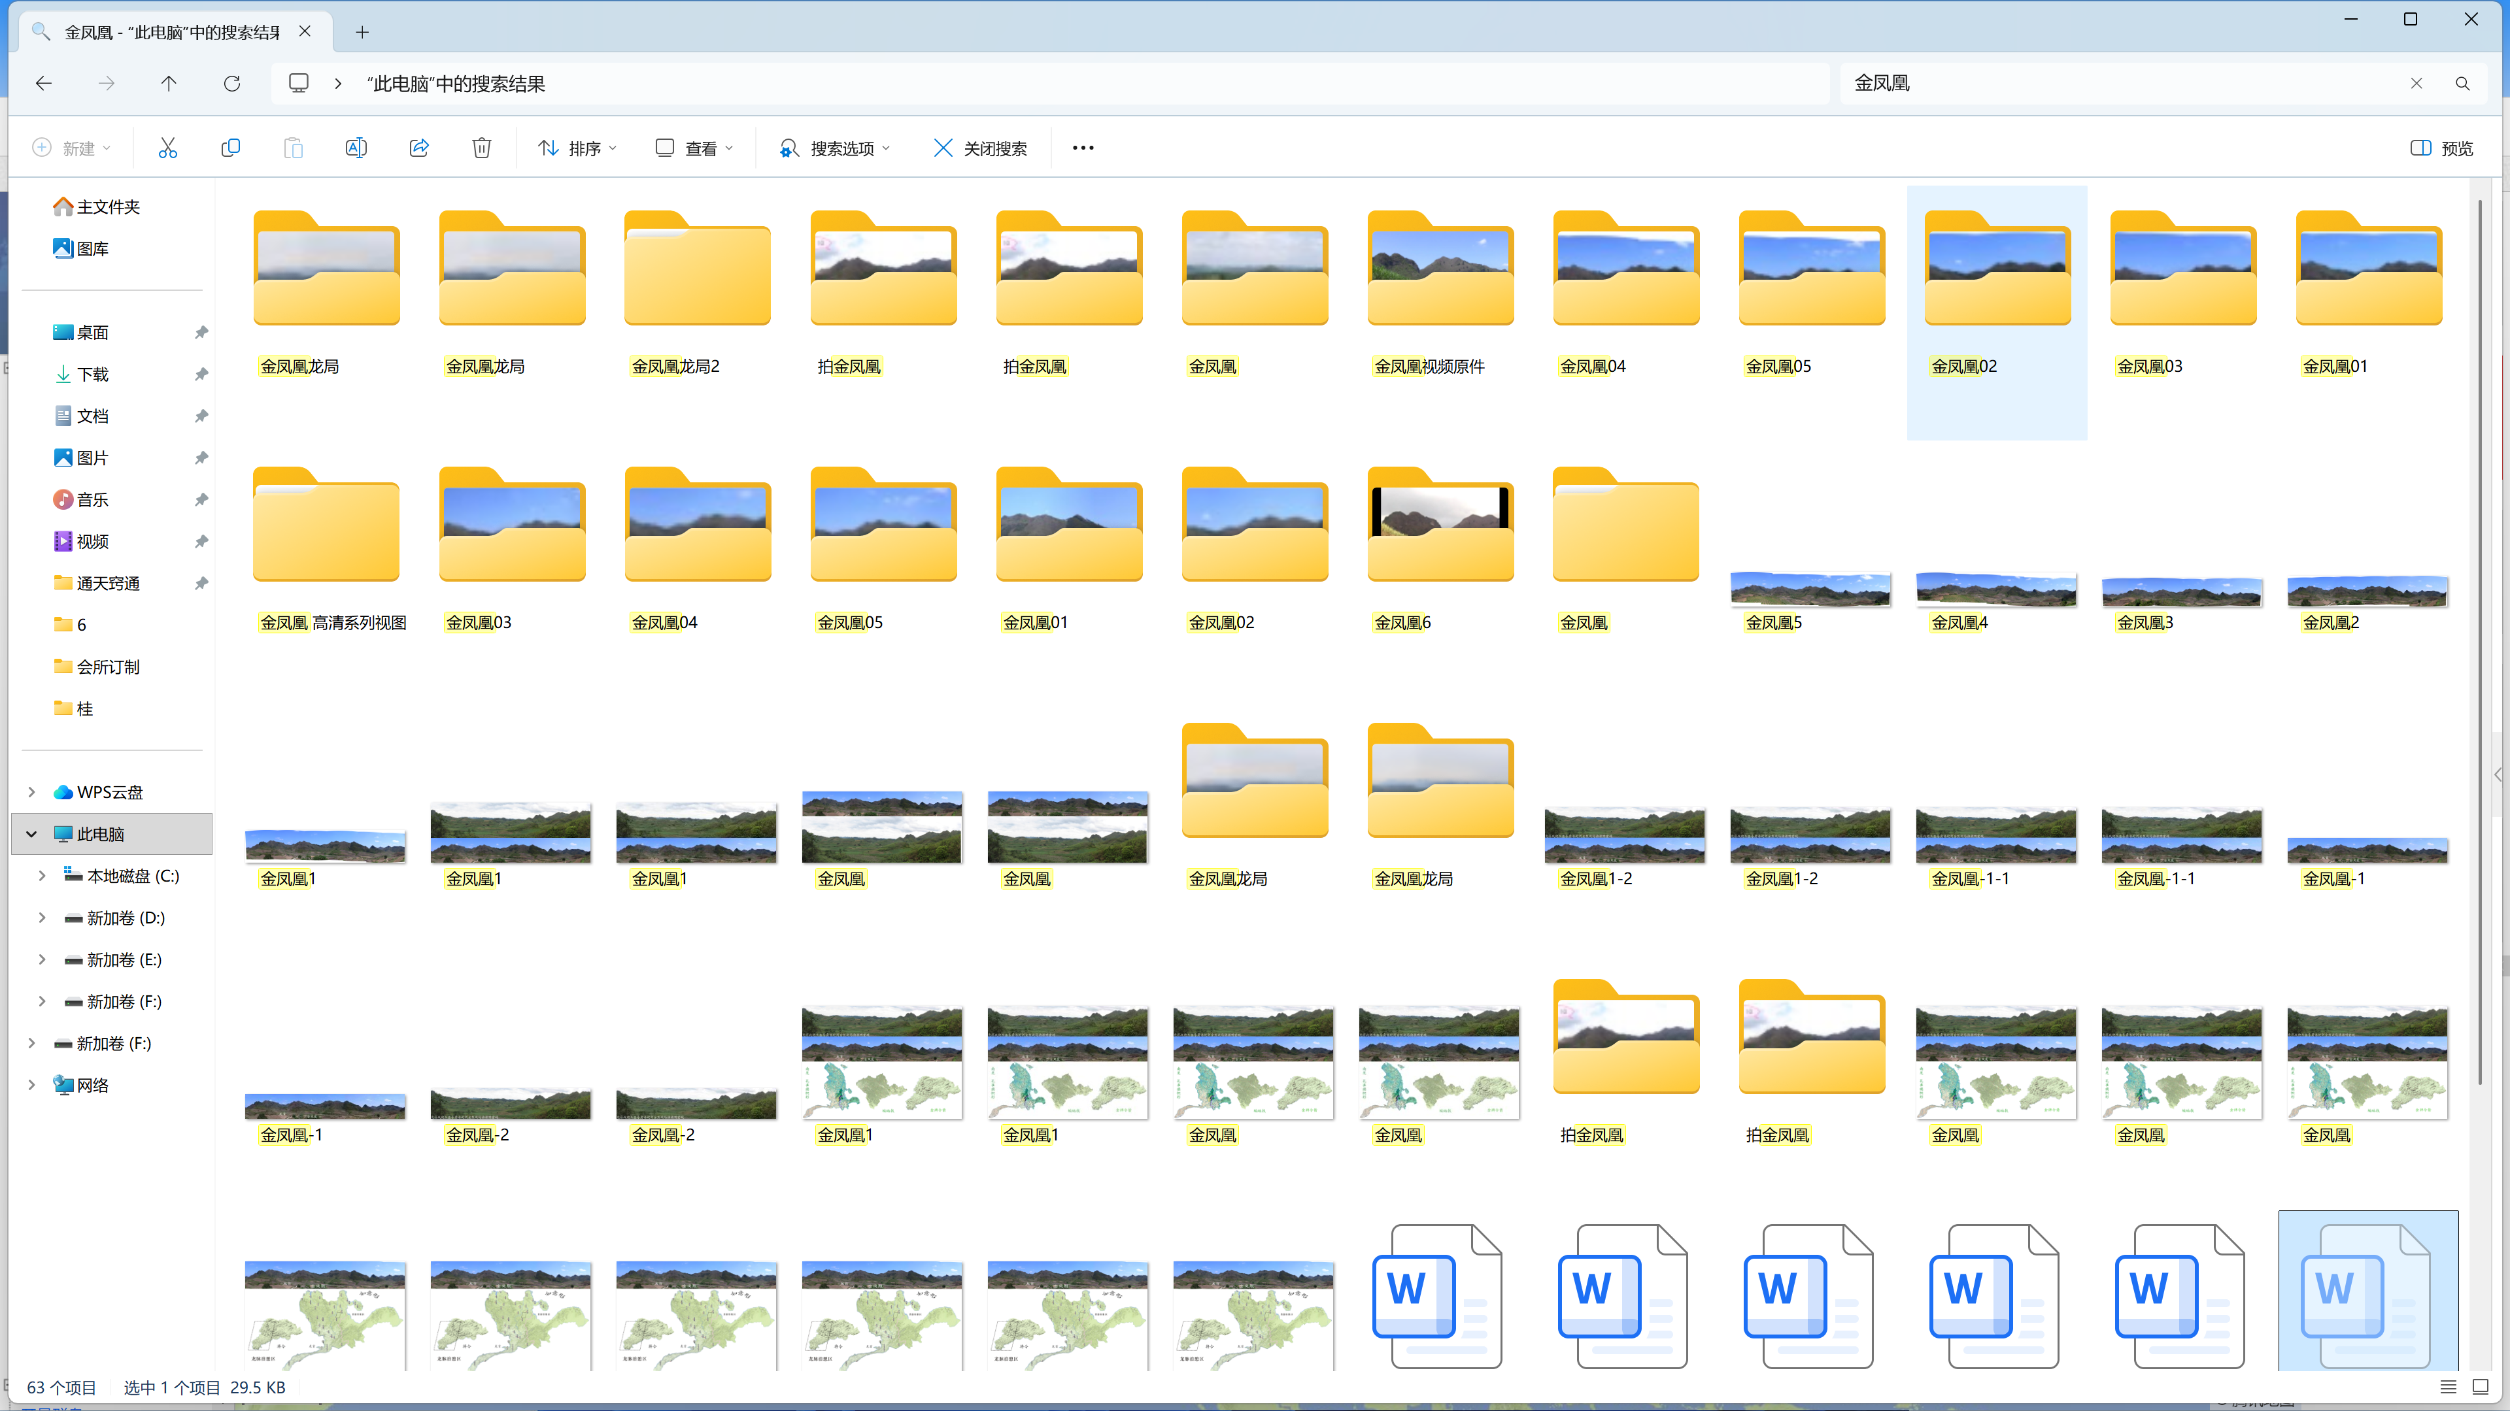
Task: Switch to details view icon
Action: click(x=2449, y=1387)
